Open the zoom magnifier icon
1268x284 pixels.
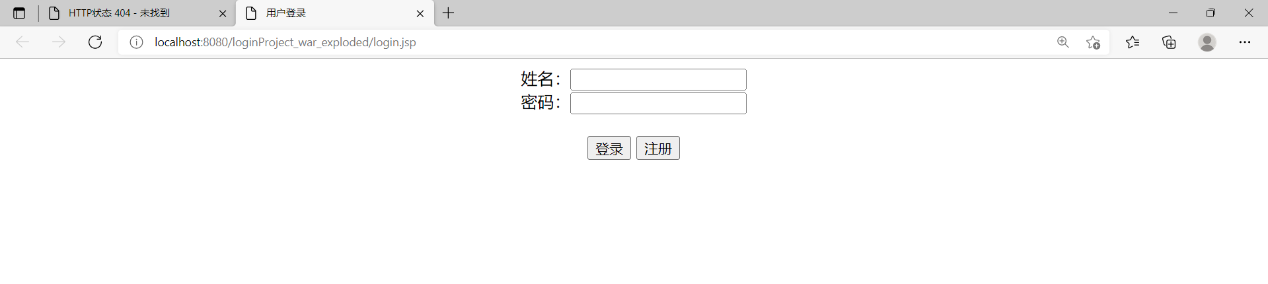coord(1063,42)
